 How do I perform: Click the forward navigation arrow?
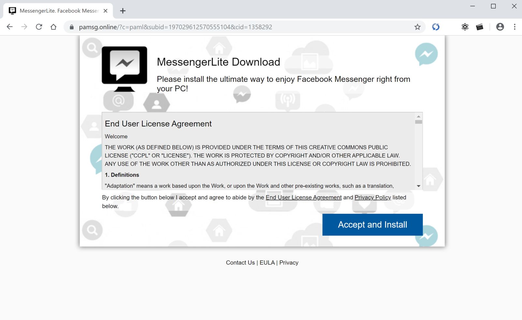pyautogui.click(x=24, y=27)
